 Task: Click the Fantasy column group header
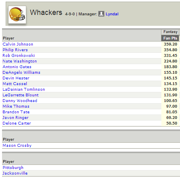[170, 32]
